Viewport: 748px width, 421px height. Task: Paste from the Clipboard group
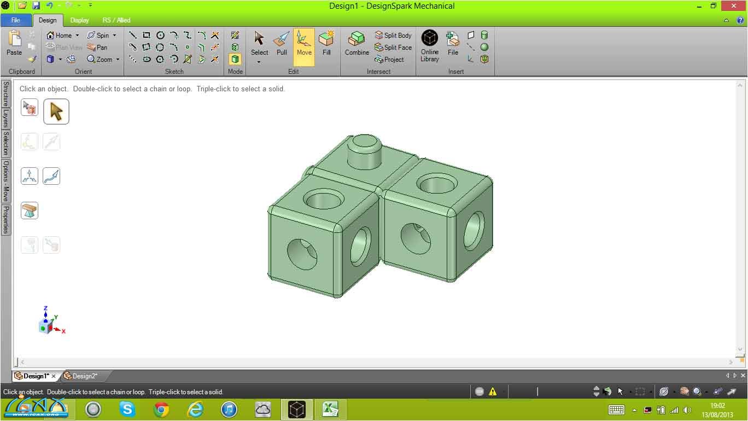14,44
